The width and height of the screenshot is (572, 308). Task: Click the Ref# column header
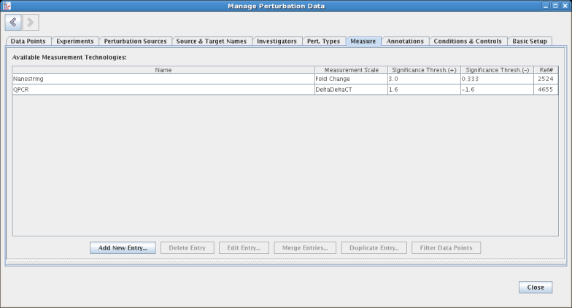point(546,69)
